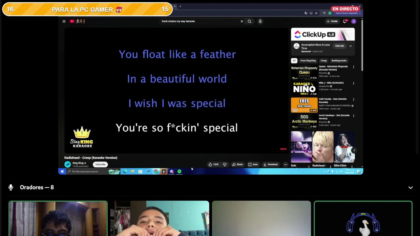
Task: Open Google Chrome from the taskbar
Action: (x=156, y=171)
